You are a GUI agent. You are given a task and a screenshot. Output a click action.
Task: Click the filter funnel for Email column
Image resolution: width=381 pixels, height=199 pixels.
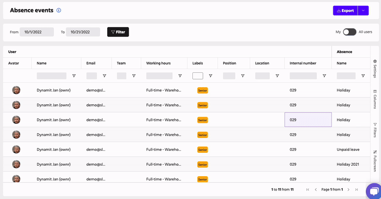104,76
